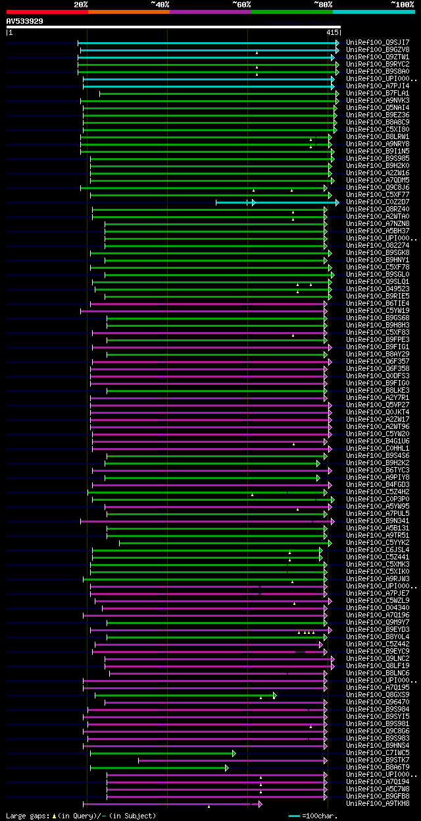The width and height of the screenshot is (421, 821).
Task: Select the UniRef100_Q8RZ40 label
Action: (378, 209)
